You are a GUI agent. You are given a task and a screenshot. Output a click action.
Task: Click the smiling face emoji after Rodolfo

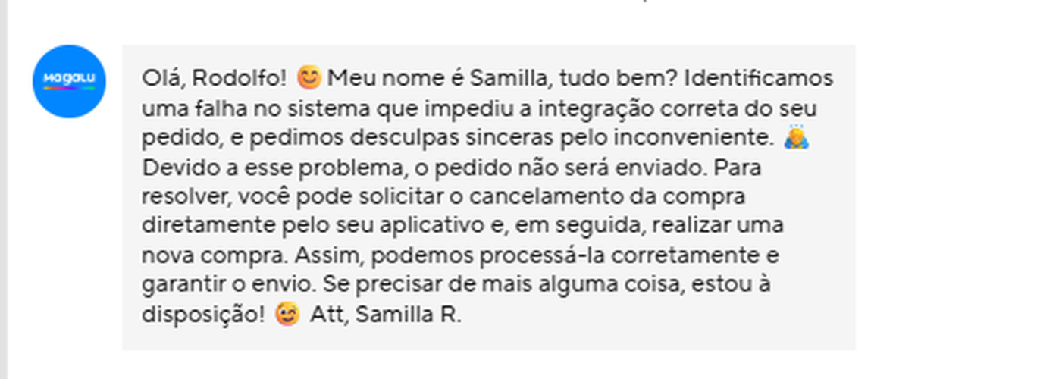point(309,77)
